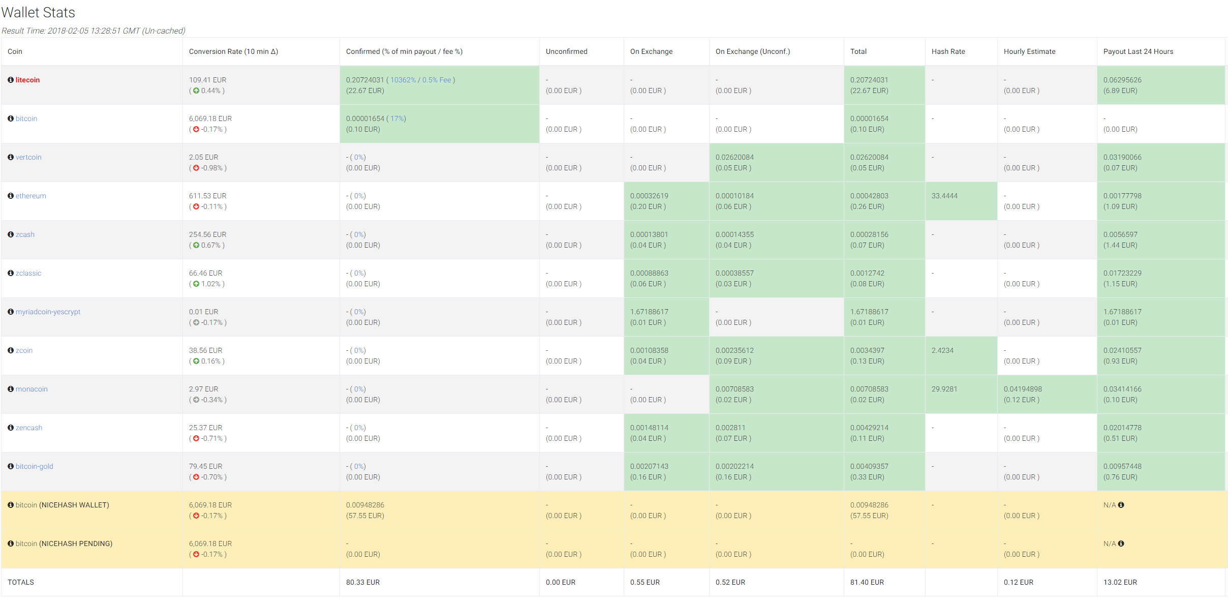Click the info icon beside ethereum
Screen dimensions: 1228x603
coord(11,196)
